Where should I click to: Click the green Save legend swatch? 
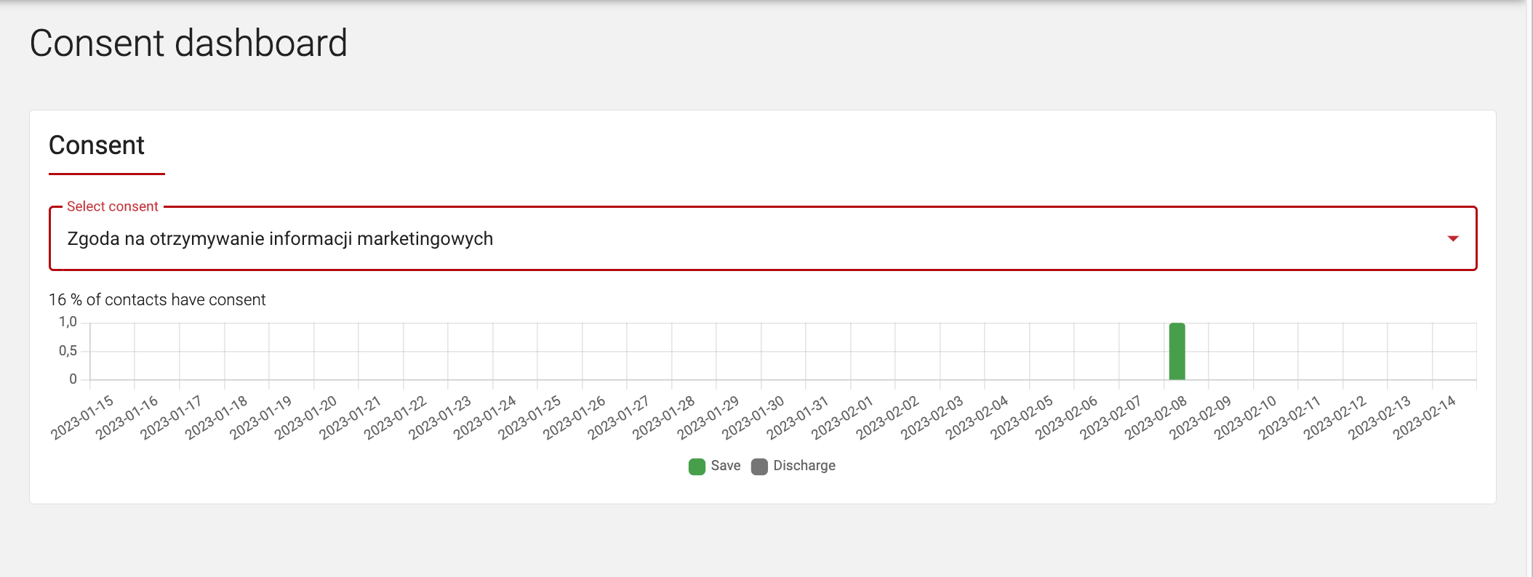[696, 465]
